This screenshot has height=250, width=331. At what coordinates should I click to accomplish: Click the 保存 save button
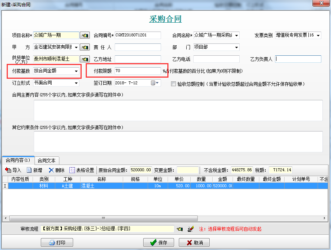coord(159,243)
